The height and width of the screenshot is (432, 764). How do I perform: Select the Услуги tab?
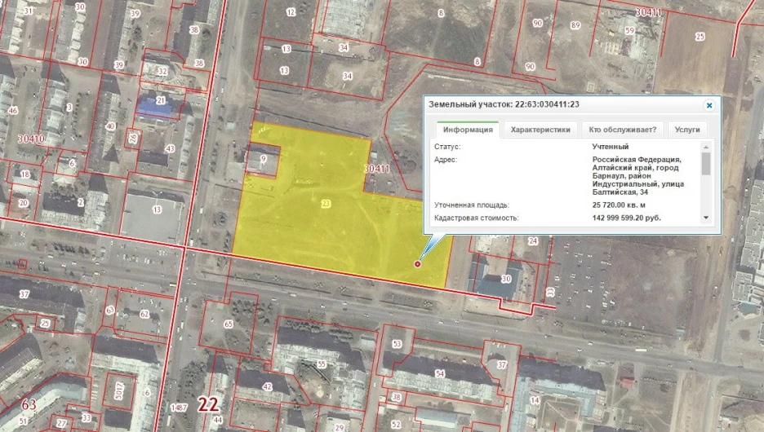pyautogui.click(x=687, y=129)
